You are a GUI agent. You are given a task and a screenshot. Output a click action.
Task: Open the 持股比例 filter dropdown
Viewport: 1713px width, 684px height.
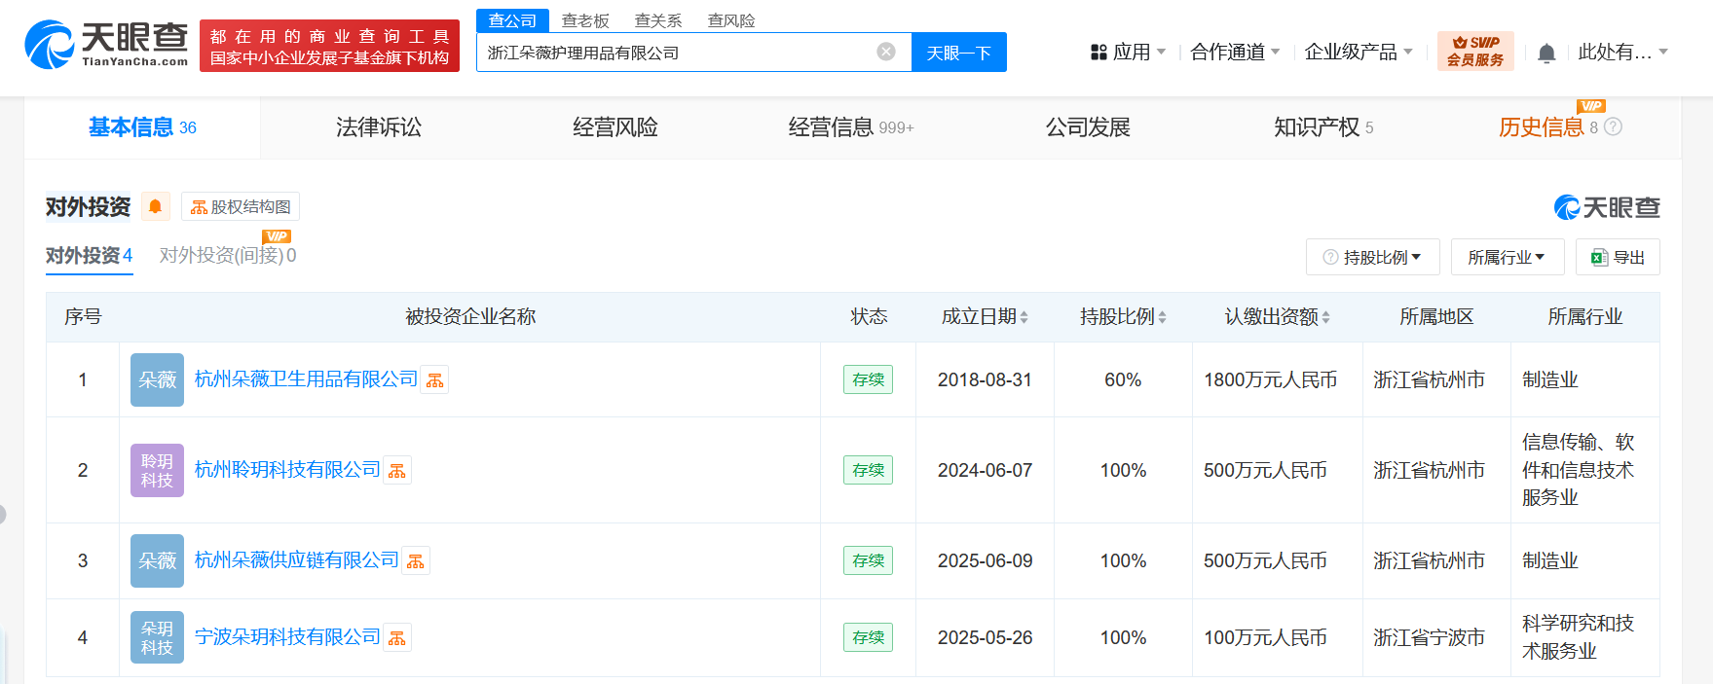(1372, 257)
